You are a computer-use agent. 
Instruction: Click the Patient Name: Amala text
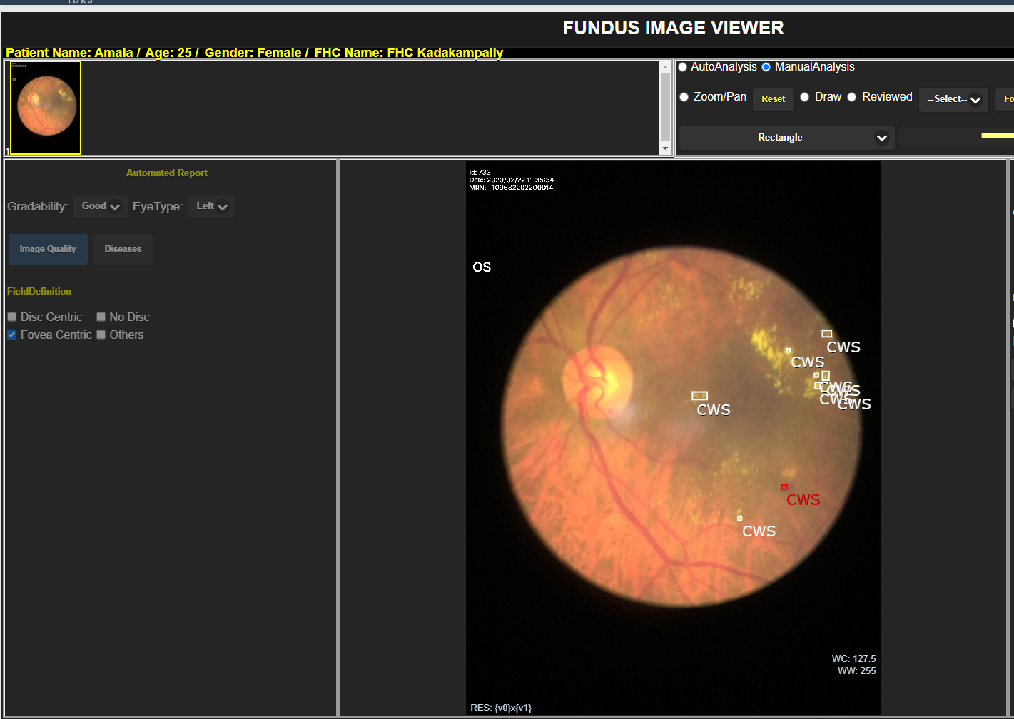(x=69, y=53)
